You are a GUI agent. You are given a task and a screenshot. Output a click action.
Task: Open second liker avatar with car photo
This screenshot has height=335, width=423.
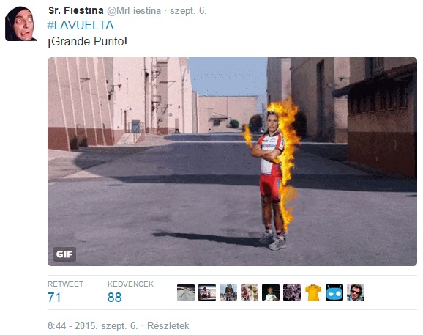[207, 292]
